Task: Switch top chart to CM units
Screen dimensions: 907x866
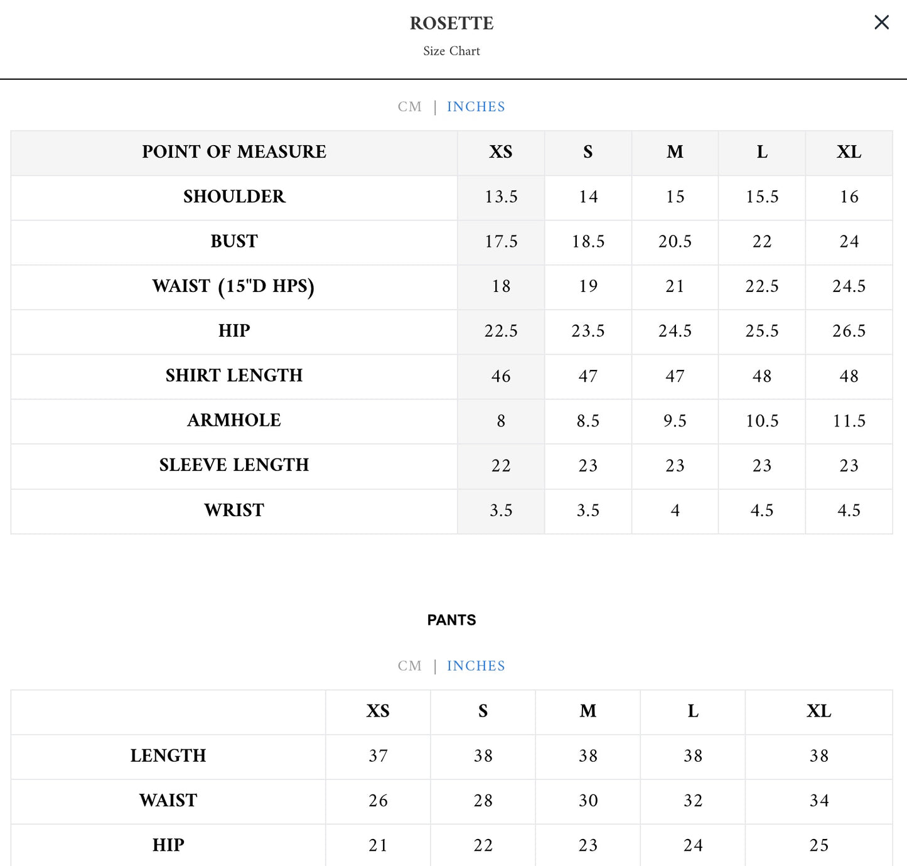Action: tap(409, 107)
